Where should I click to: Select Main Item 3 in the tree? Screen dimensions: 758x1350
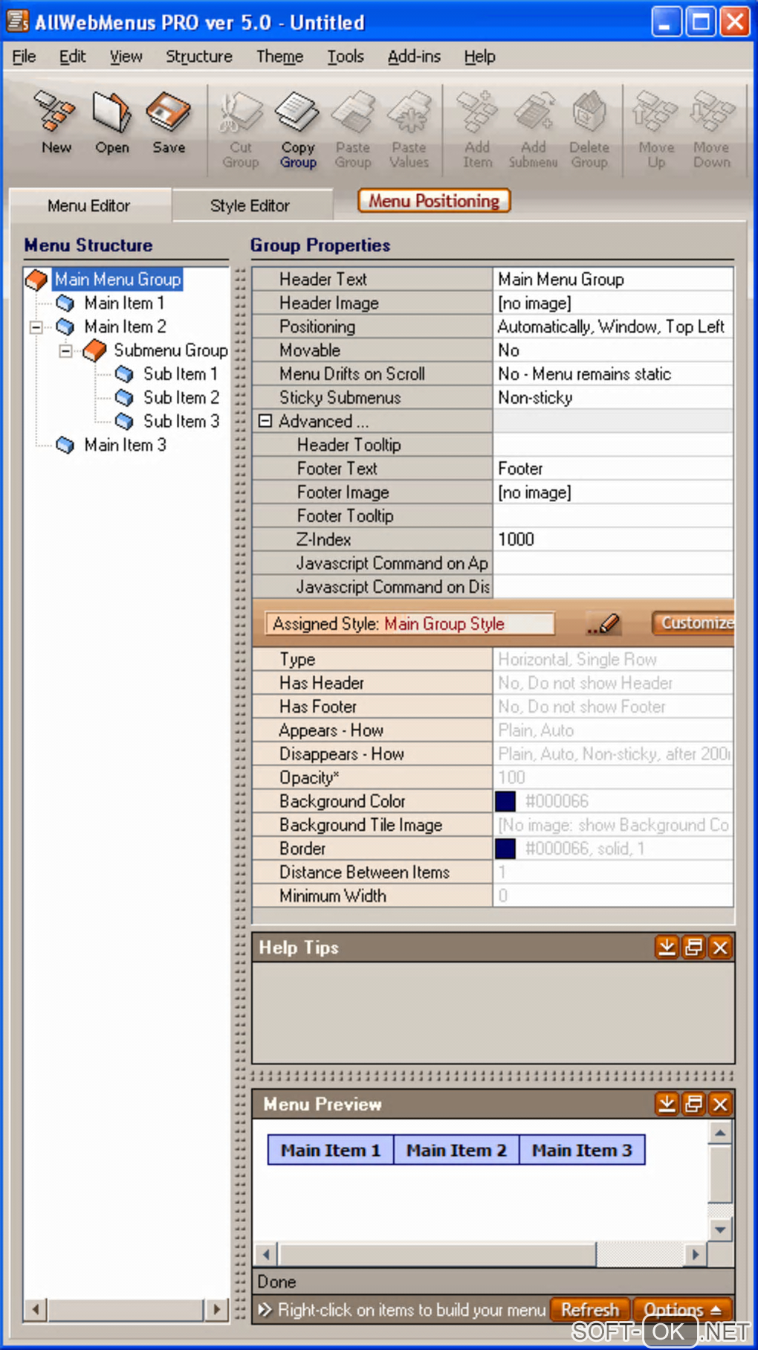[x=125, y=446]
